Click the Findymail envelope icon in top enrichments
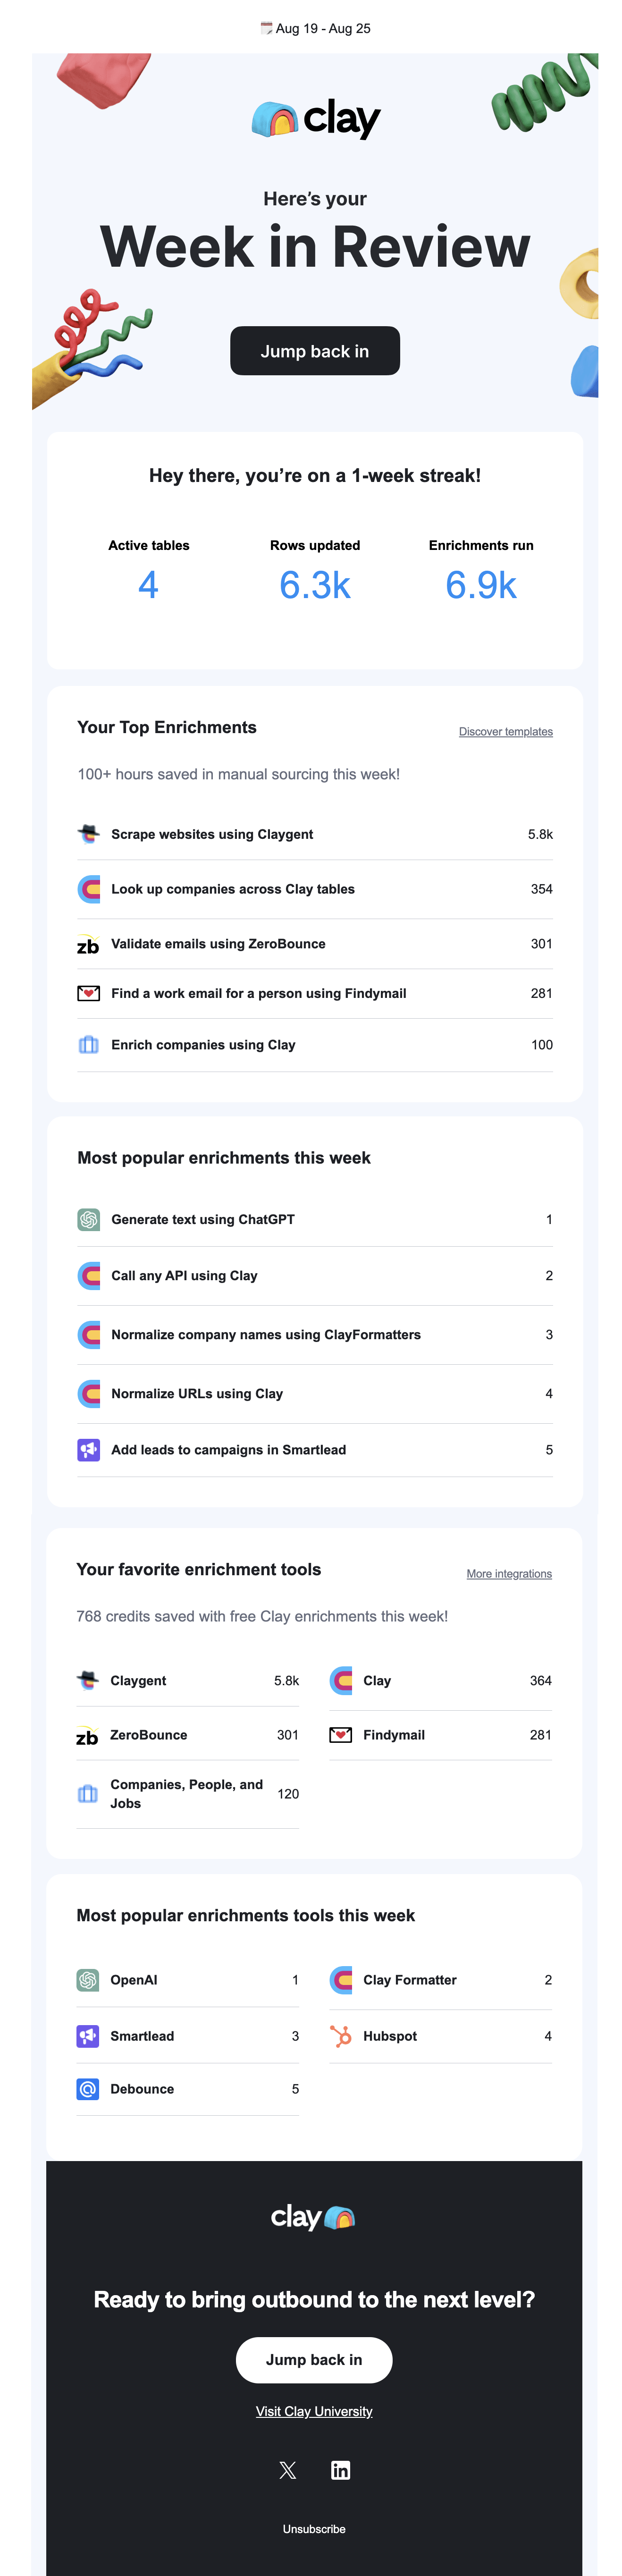 [x=88, y=993]
